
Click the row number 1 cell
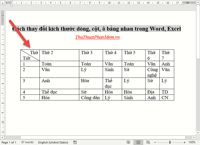pos(30,64)
